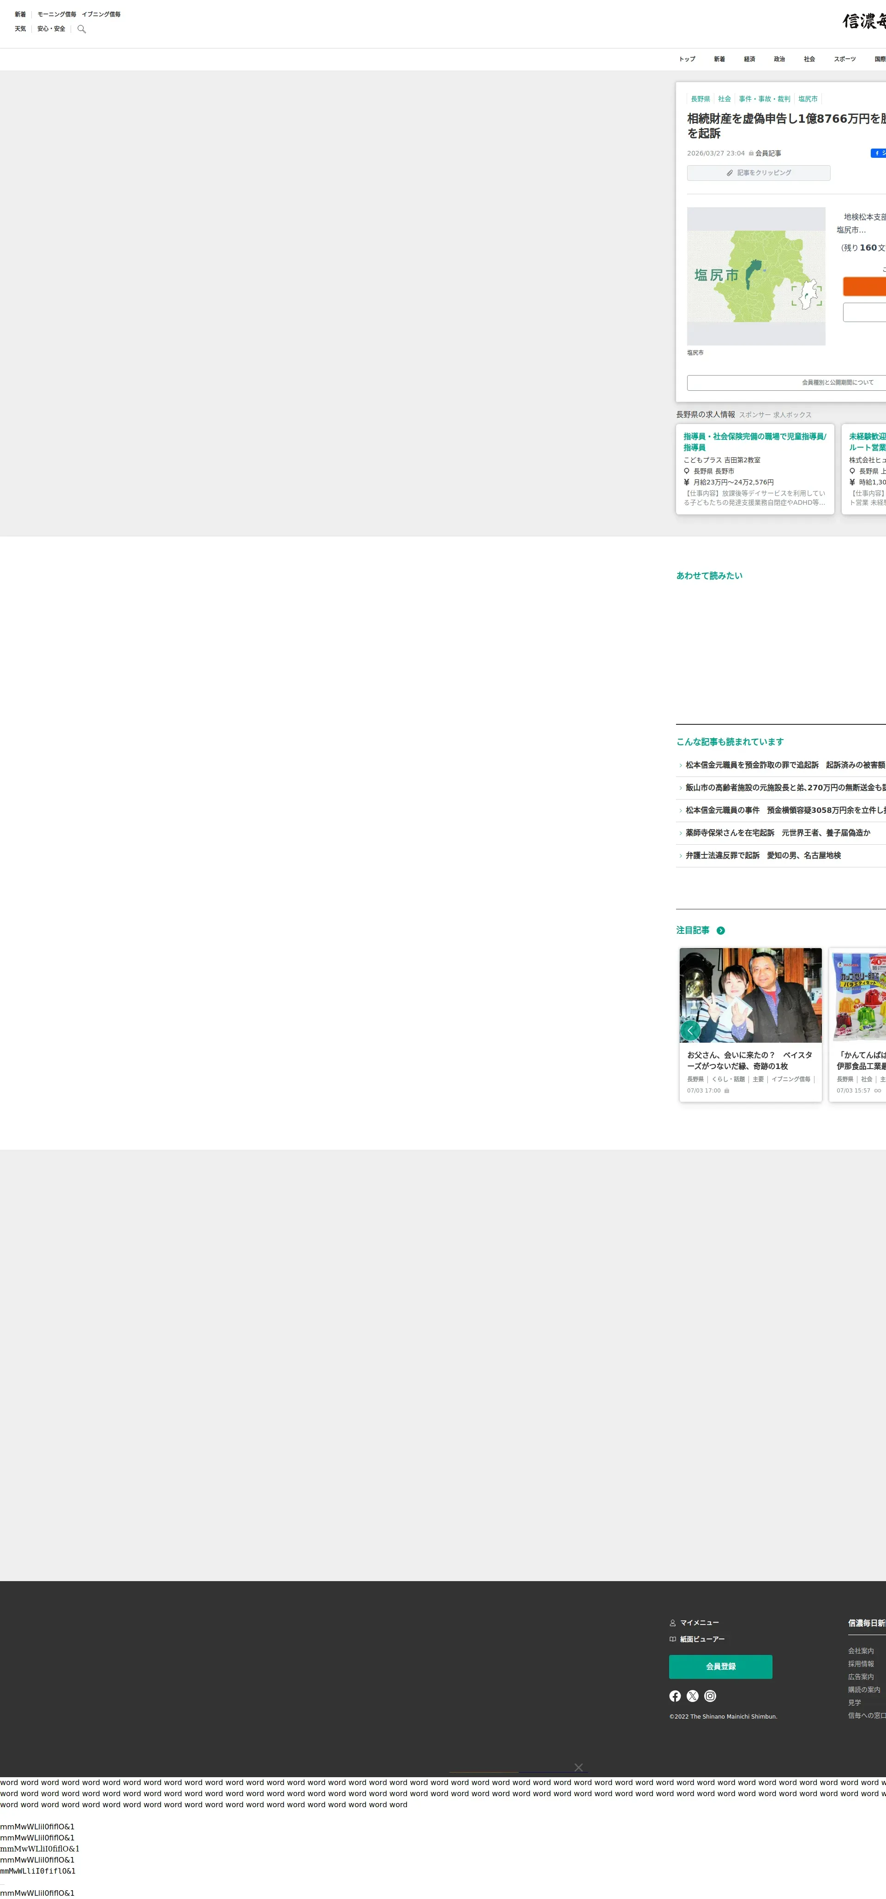Open 天気 weather link
The width and height of the screenshot is (886, 1899).
[x=21, y=29]
